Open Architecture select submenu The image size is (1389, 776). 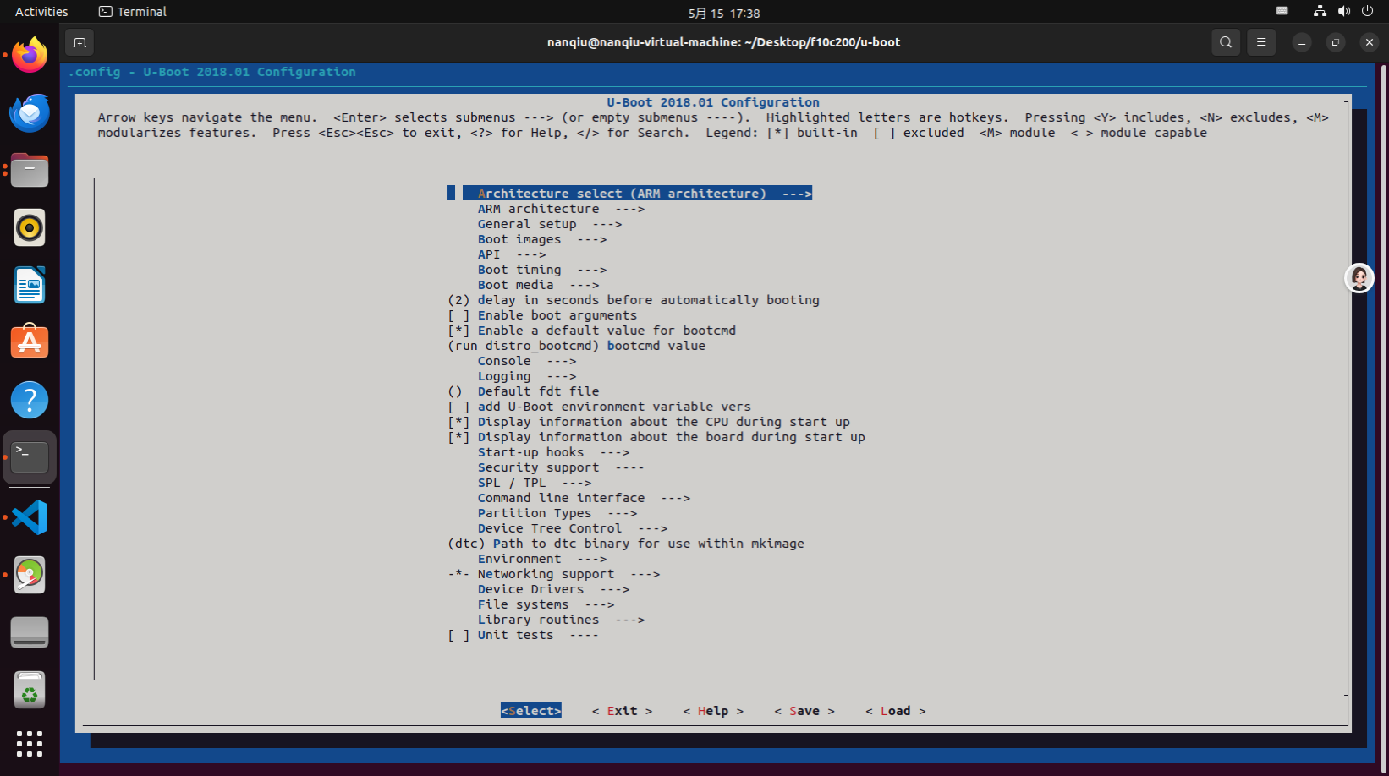pos(637,194)
